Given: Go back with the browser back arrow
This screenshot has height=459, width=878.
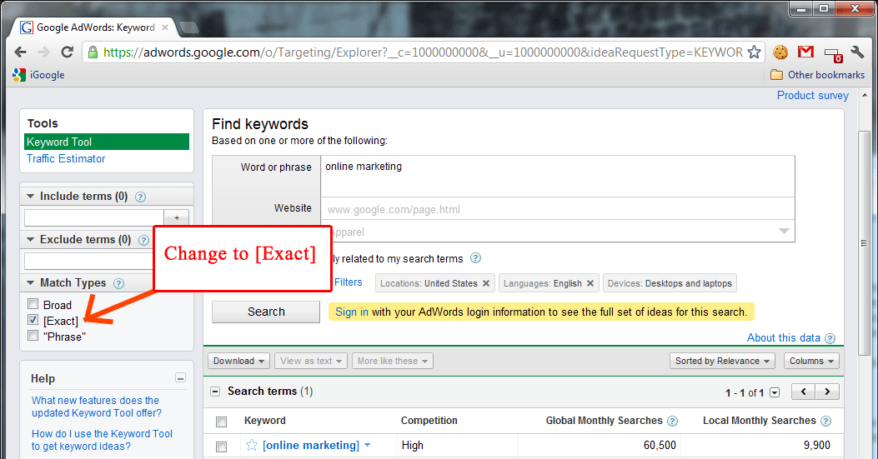Looking at the screenshot, I should (20, 52).
